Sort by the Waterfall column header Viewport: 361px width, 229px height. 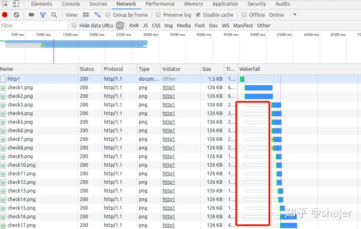click(250, 69)
